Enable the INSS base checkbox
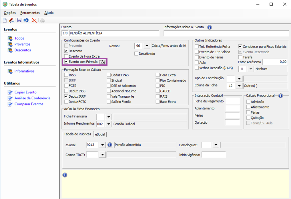291x199 pixels. [x=66, y=75]
